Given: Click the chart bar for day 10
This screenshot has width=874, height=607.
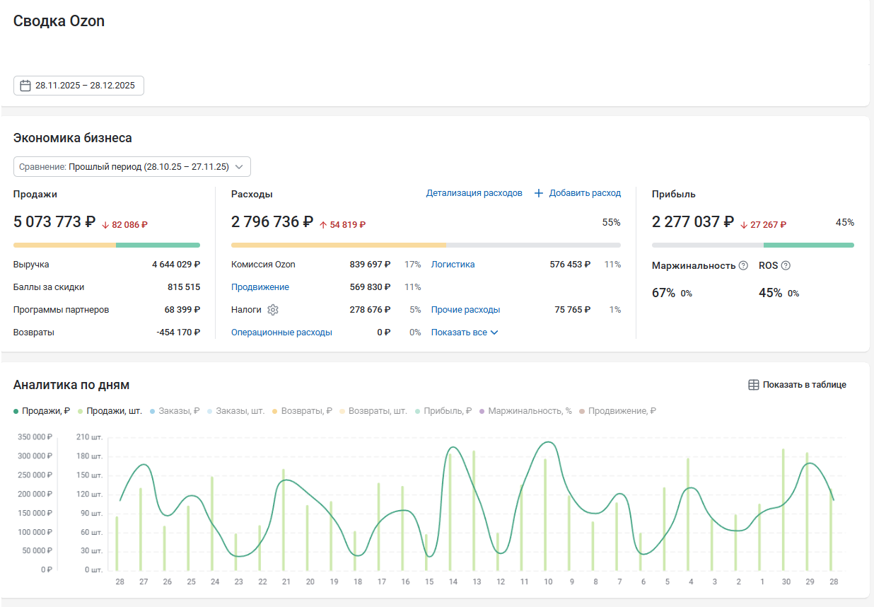Looking at the screenshot, I should pyautogui.click(x=545, y=514).
